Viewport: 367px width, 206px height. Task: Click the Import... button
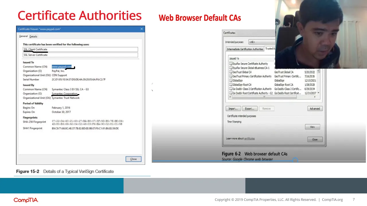pos(233,109)
